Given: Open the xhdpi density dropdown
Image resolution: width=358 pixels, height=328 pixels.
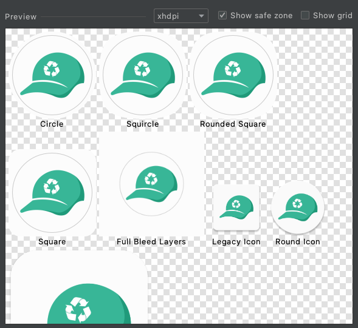Looking at the screenshot, I should coord(181,16).
